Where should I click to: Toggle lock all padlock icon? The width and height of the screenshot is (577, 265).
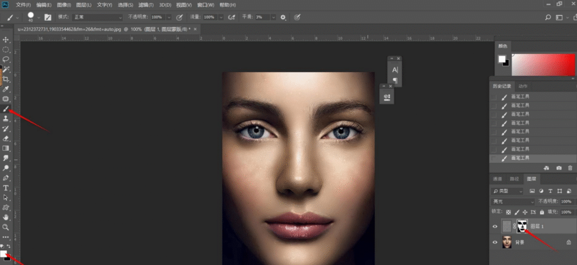click(x=542, y=212)
